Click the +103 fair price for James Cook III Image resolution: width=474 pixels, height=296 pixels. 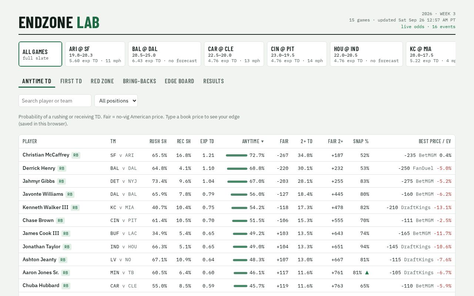pos(283,233)
